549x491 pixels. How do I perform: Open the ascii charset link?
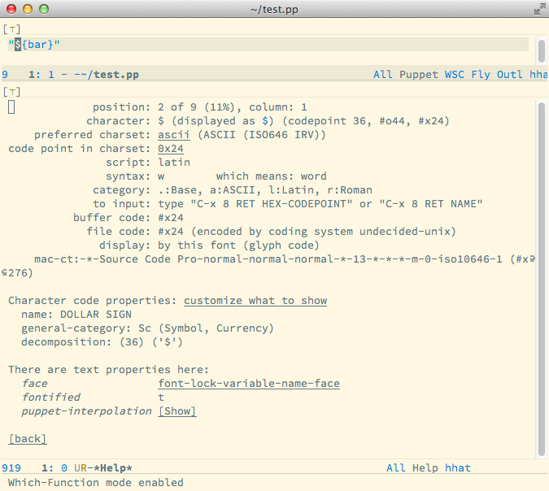coord(174,135)
